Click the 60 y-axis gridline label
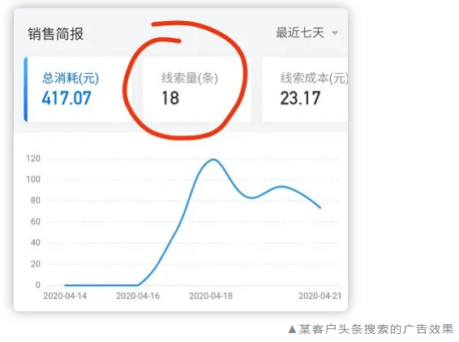 click(36, 221)
